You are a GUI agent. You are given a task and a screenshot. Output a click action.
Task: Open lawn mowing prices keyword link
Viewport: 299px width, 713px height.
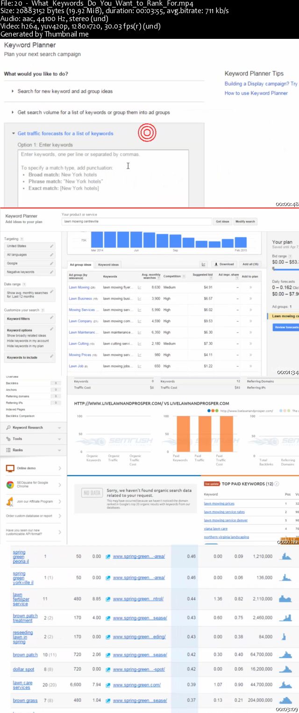[x=219, y=504]
